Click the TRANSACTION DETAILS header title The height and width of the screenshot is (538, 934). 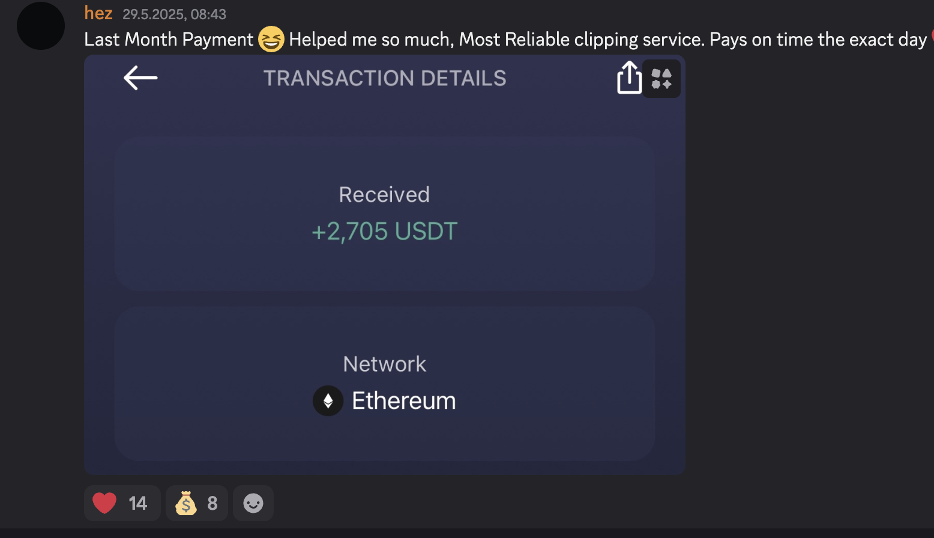pos(385,78)
